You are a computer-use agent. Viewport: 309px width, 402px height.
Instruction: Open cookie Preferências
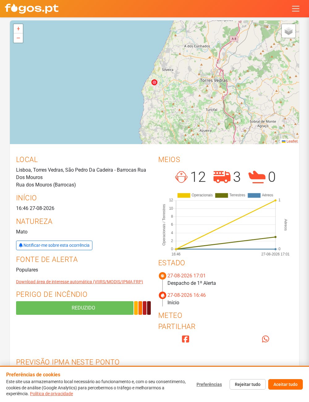(x=209, y=384)
